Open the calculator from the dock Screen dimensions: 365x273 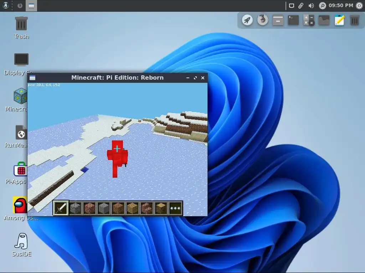point(309,20)
